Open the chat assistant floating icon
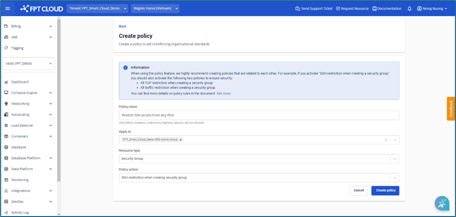The image size is (456, 217). click(442, 203)
